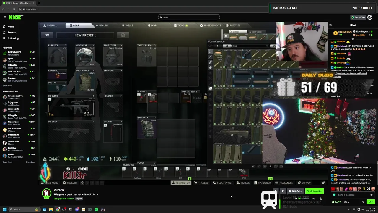The image size is (378, 213).
Task: Focus the Kick Search field
Action: point(189,17)
